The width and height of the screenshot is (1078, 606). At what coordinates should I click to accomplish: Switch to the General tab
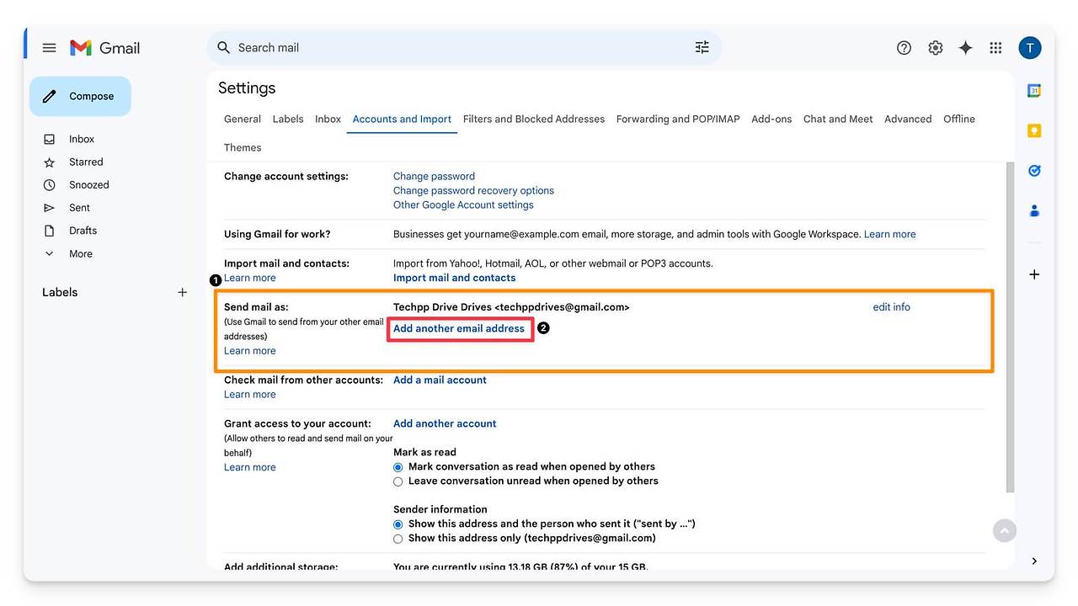243,119
